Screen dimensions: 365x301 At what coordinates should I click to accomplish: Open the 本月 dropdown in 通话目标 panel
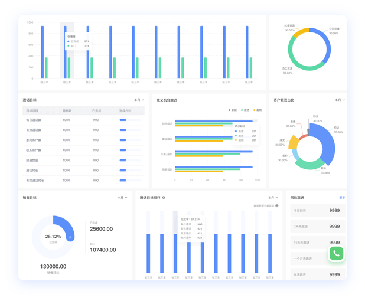pyautogui.click(x=139, y=100)
